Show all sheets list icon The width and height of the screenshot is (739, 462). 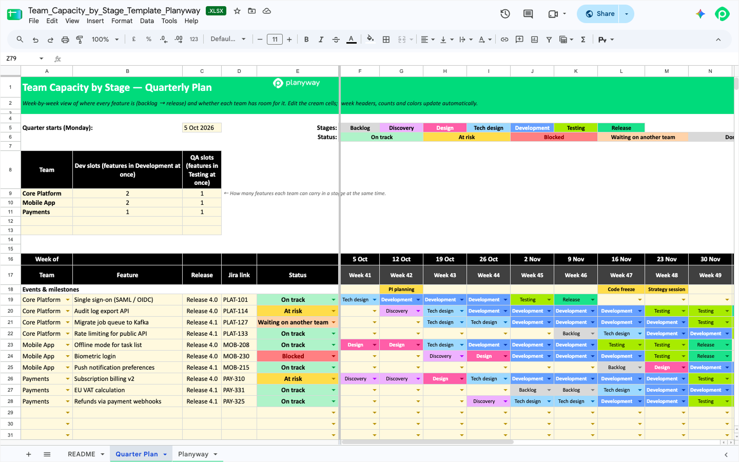47,454
